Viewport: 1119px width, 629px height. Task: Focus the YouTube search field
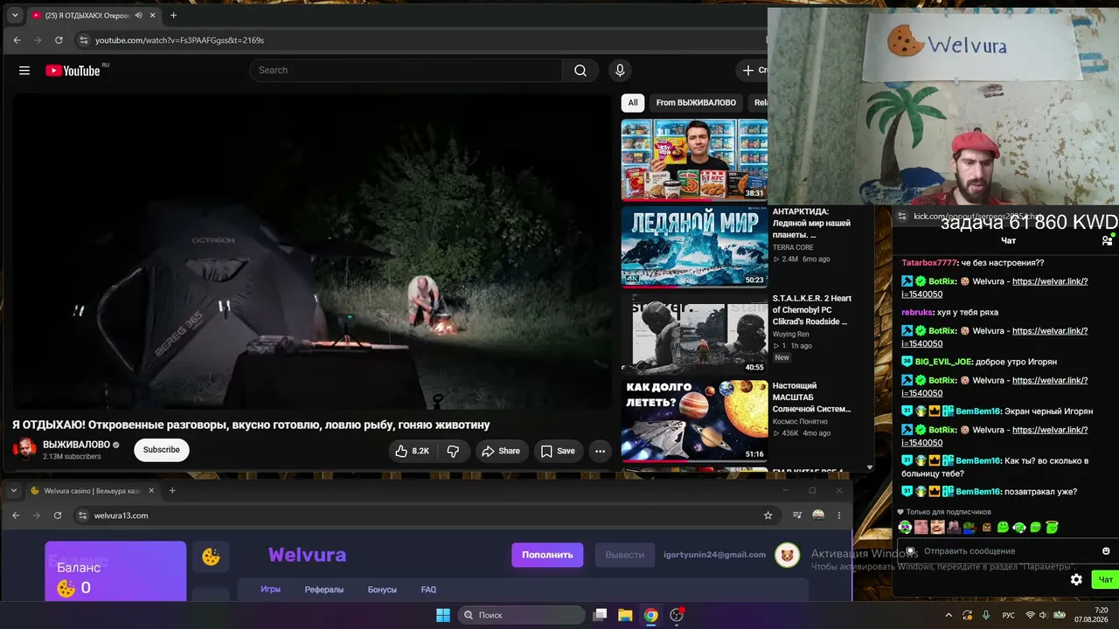pyautogui.click(x=406, y=71)
